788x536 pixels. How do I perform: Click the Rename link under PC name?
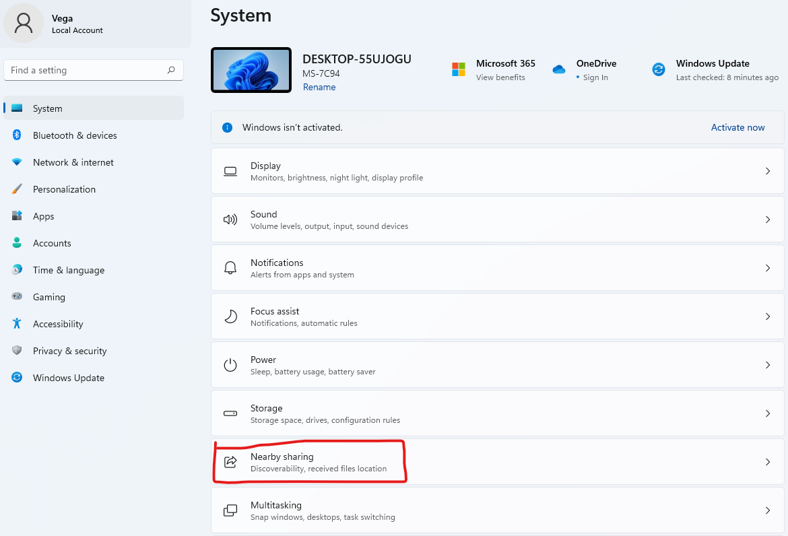[319, 87]
